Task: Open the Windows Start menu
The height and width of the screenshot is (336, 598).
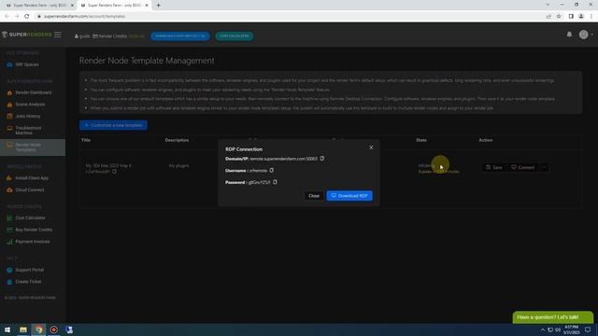Action: pyautogui.click(x=7, y=329)
